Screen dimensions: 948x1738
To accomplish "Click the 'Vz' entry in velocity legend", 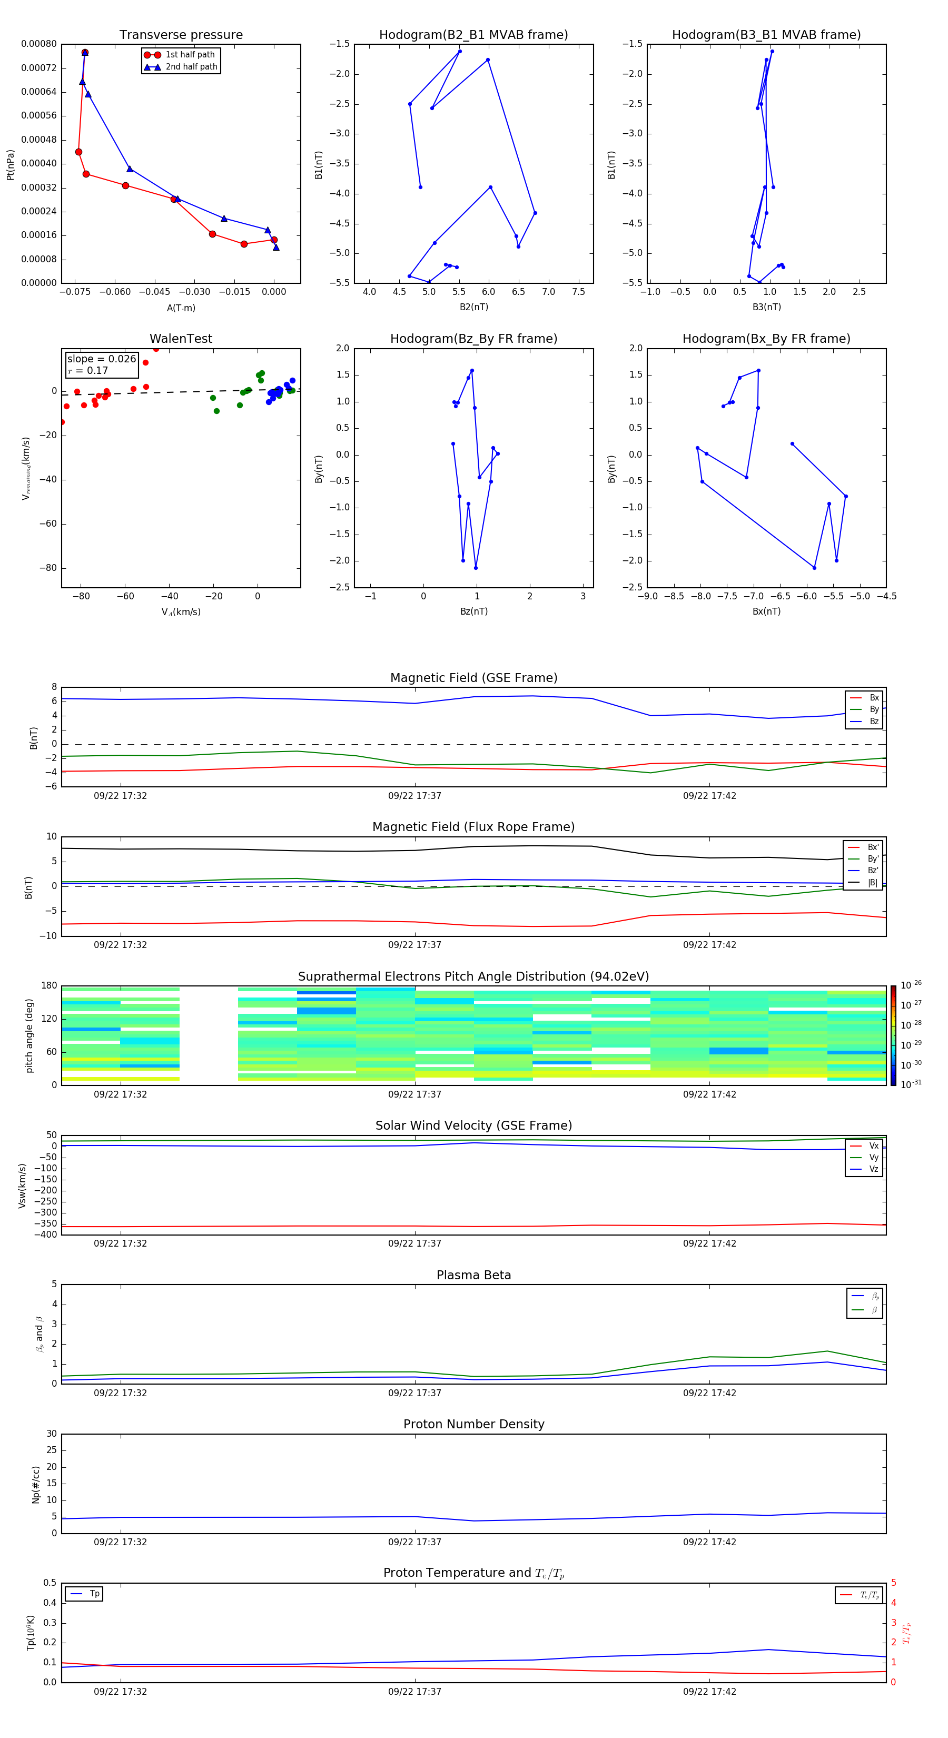I will click(864, 1169).
